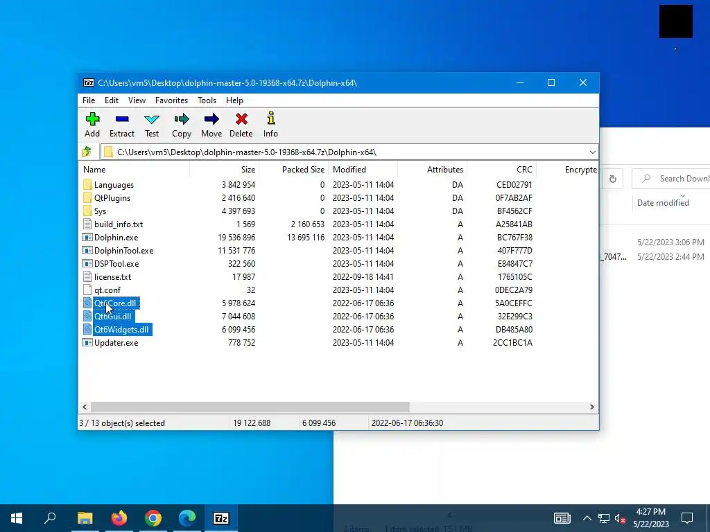
Task: Select the Languages folder icon
Action: (87, 184)
